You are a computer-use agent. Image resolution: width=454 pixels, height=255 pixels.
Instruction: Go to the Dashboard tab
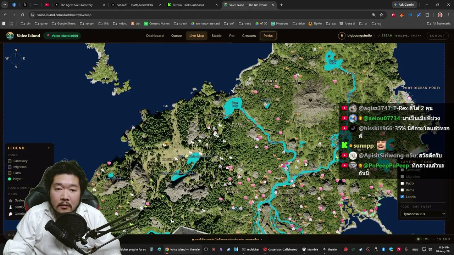click(155, 36)
